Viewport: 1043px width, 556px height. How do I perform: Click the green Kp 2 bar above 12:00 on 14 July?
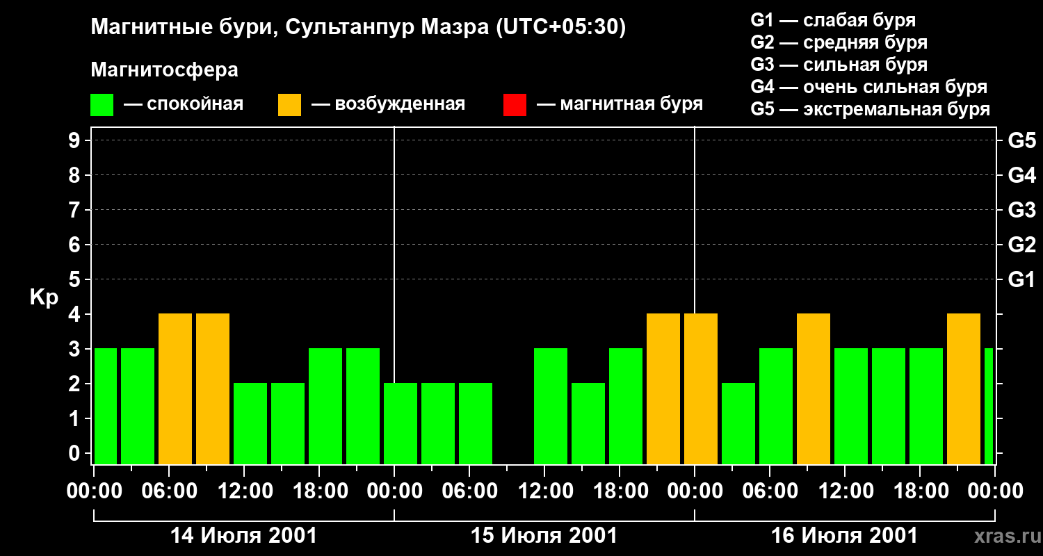[x=250, y=424]
